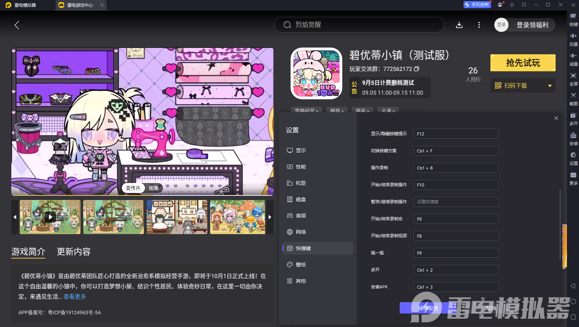Switch to the 图集 view of media

(x=154, y=188)
